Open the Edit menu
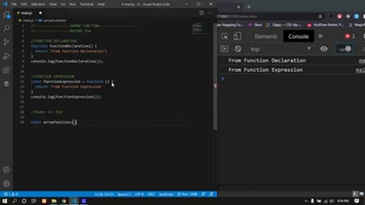 24,4
